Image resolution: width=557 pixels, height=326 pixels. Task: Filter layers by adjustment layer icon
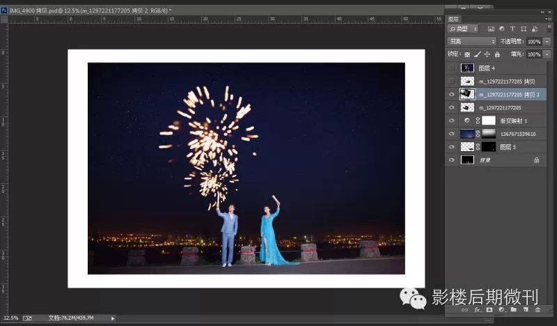[501, 29]
